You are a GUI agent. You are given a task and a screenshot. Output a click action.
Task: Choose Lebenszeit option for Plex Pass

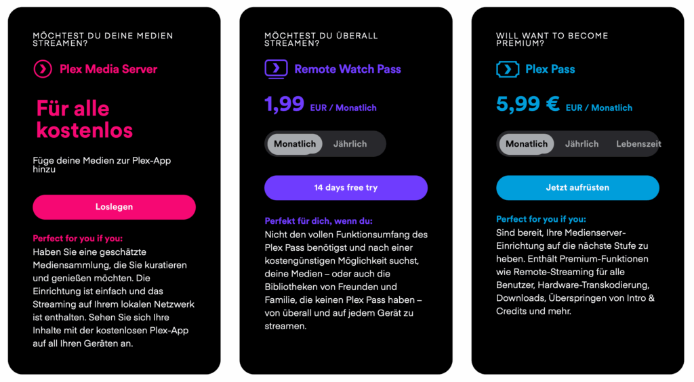pos(638,144)
